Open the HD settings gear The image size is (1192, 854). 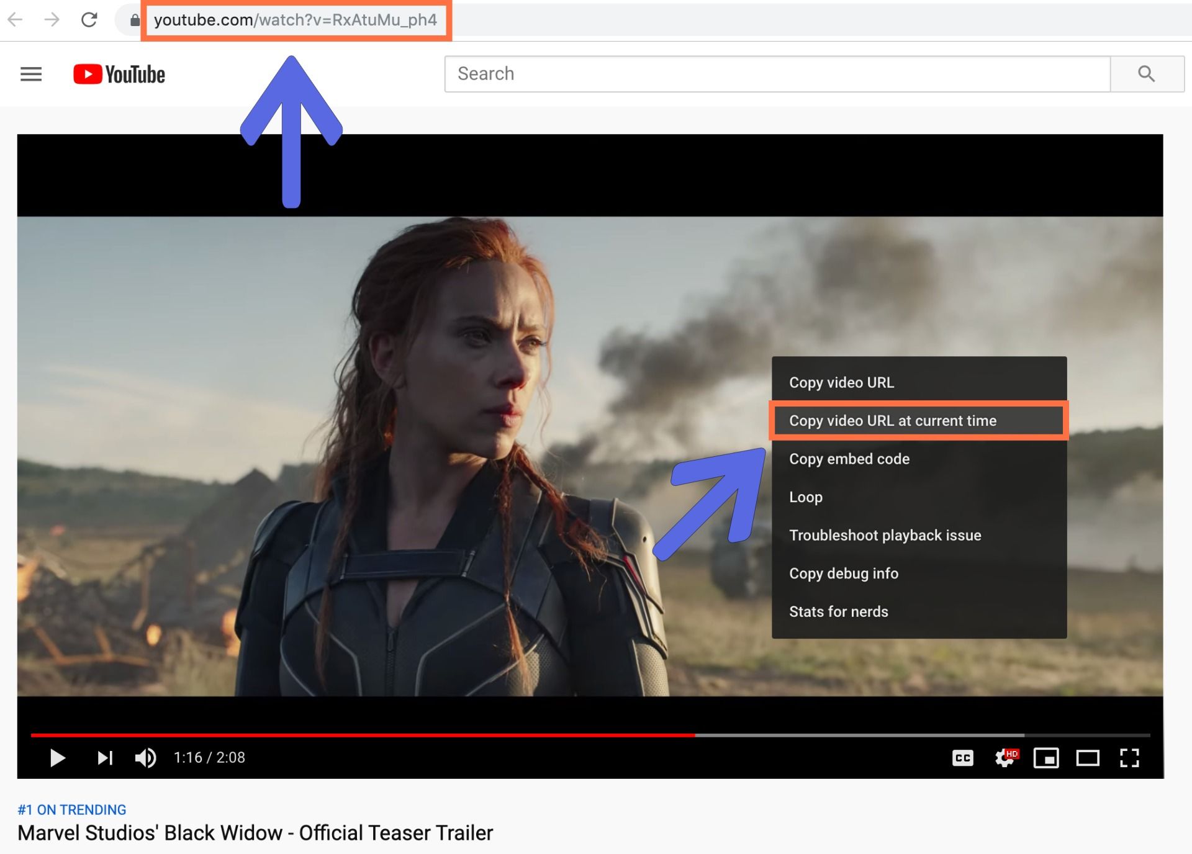[x=1005, y=758]
